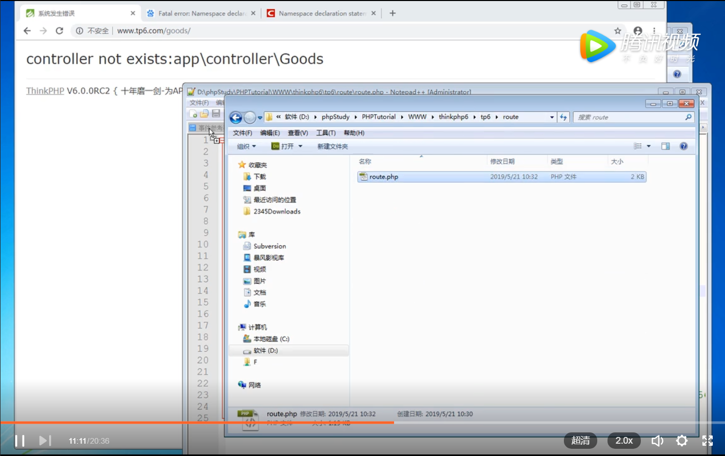This screenshot has width=725, height=456.
Task: Open Explorer 工具(T) menu
Action: tap(326, 133)
